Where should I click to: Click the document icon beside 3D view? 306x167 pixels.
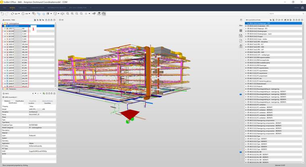[241, 41]
